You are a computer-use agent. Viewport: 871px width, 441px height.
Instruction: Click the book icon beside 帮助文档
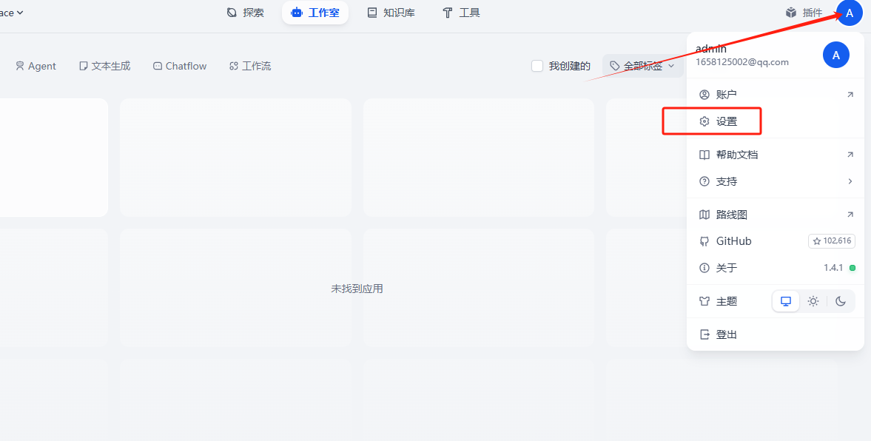pyautogui.click(x=704, y=155)
